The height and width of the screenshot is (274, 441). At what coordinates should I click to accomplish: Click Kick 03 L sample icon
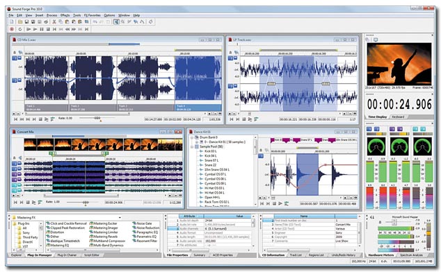[x=201, y=151]
